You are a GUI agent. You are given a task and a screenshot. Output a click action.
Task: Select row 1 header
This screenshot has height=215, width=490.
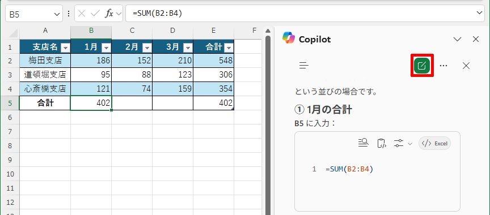(10, 48)
